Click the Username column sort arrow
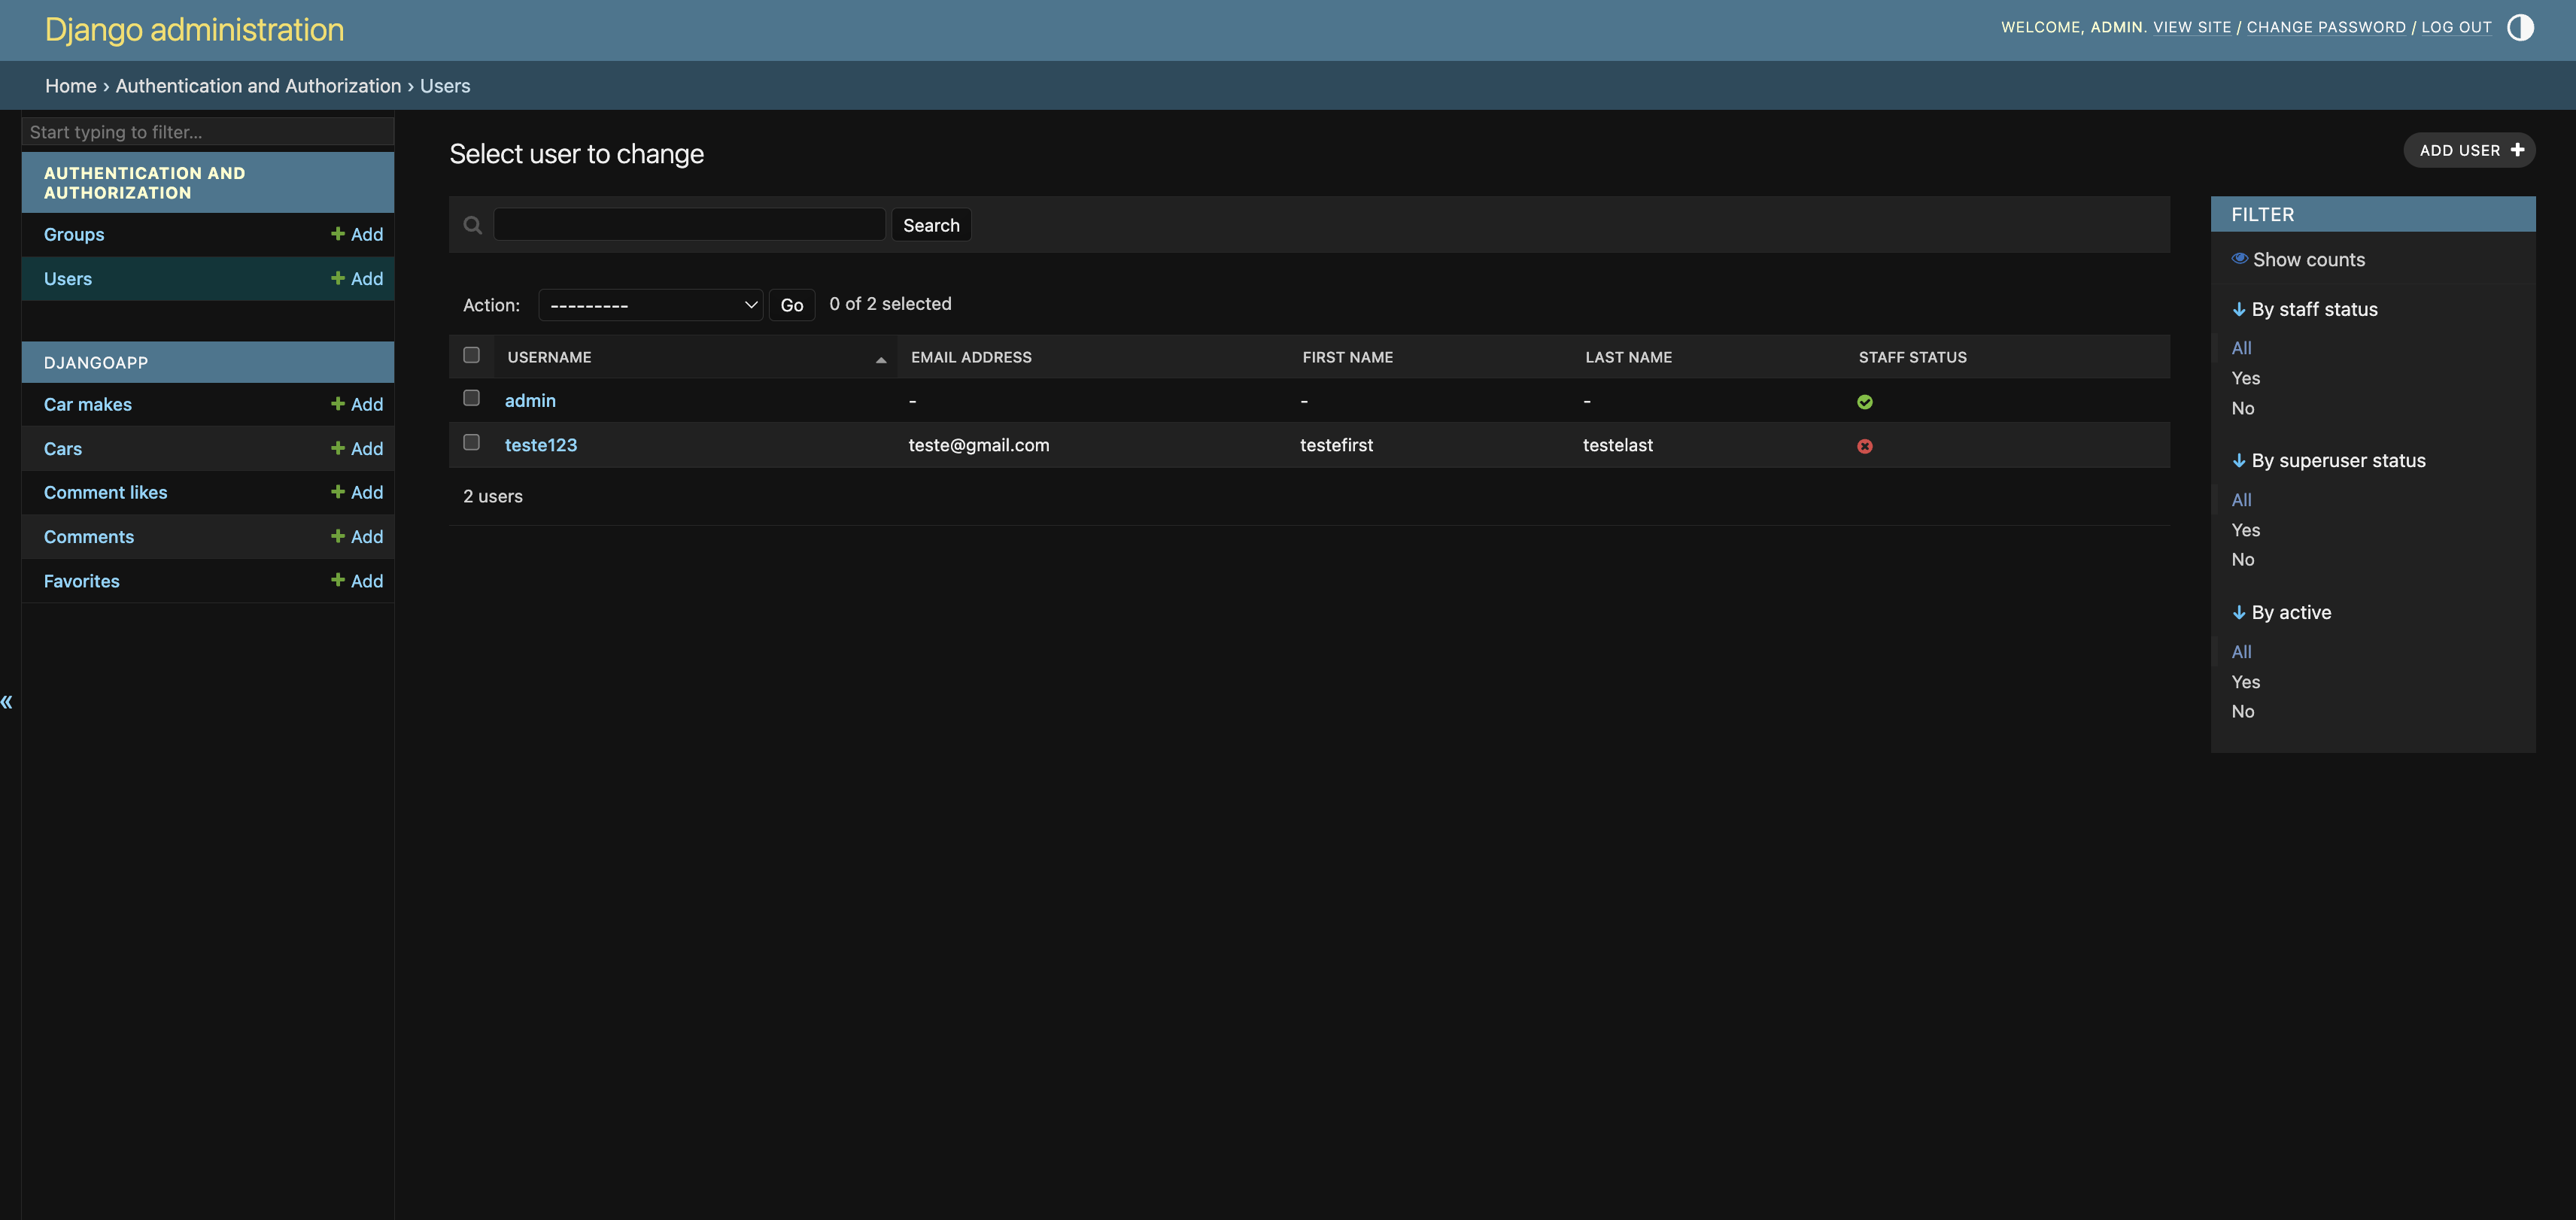This screenshot has height=1220, width=2576. click(880, 359)
